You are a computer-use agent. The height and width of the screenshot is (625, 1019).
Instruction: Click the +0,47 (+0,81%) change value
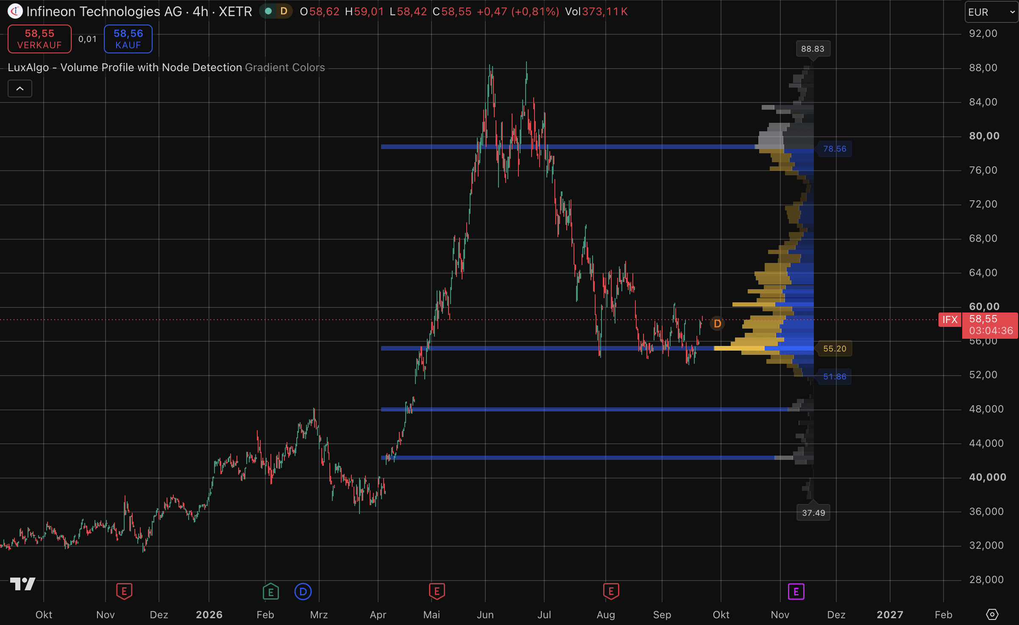pyautogui.click(x=518, y=11)
